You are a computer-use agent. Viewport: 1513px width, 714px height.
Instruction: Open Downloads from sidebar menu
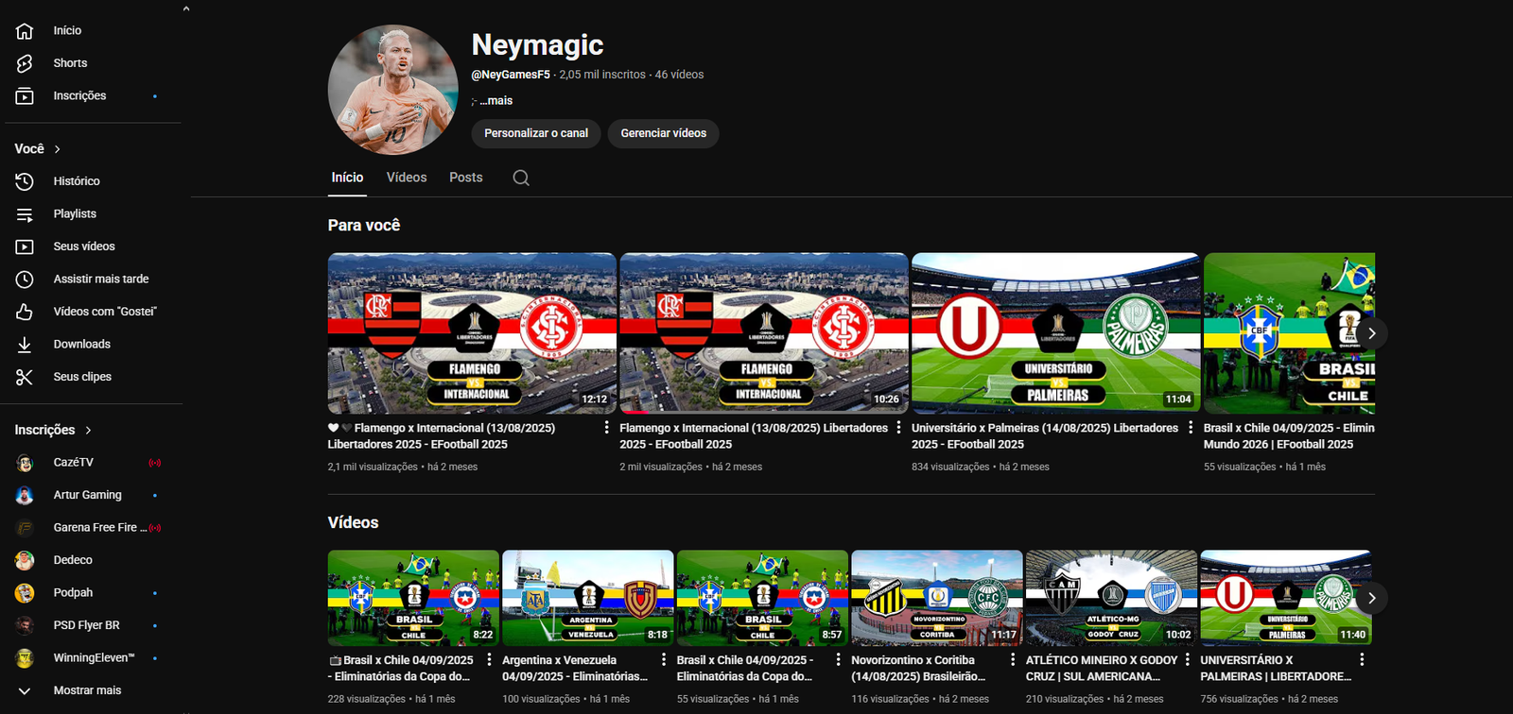[82, 345]
